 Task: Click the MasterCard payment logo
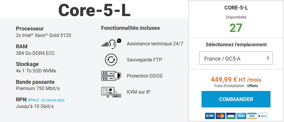tap(220, 116)
